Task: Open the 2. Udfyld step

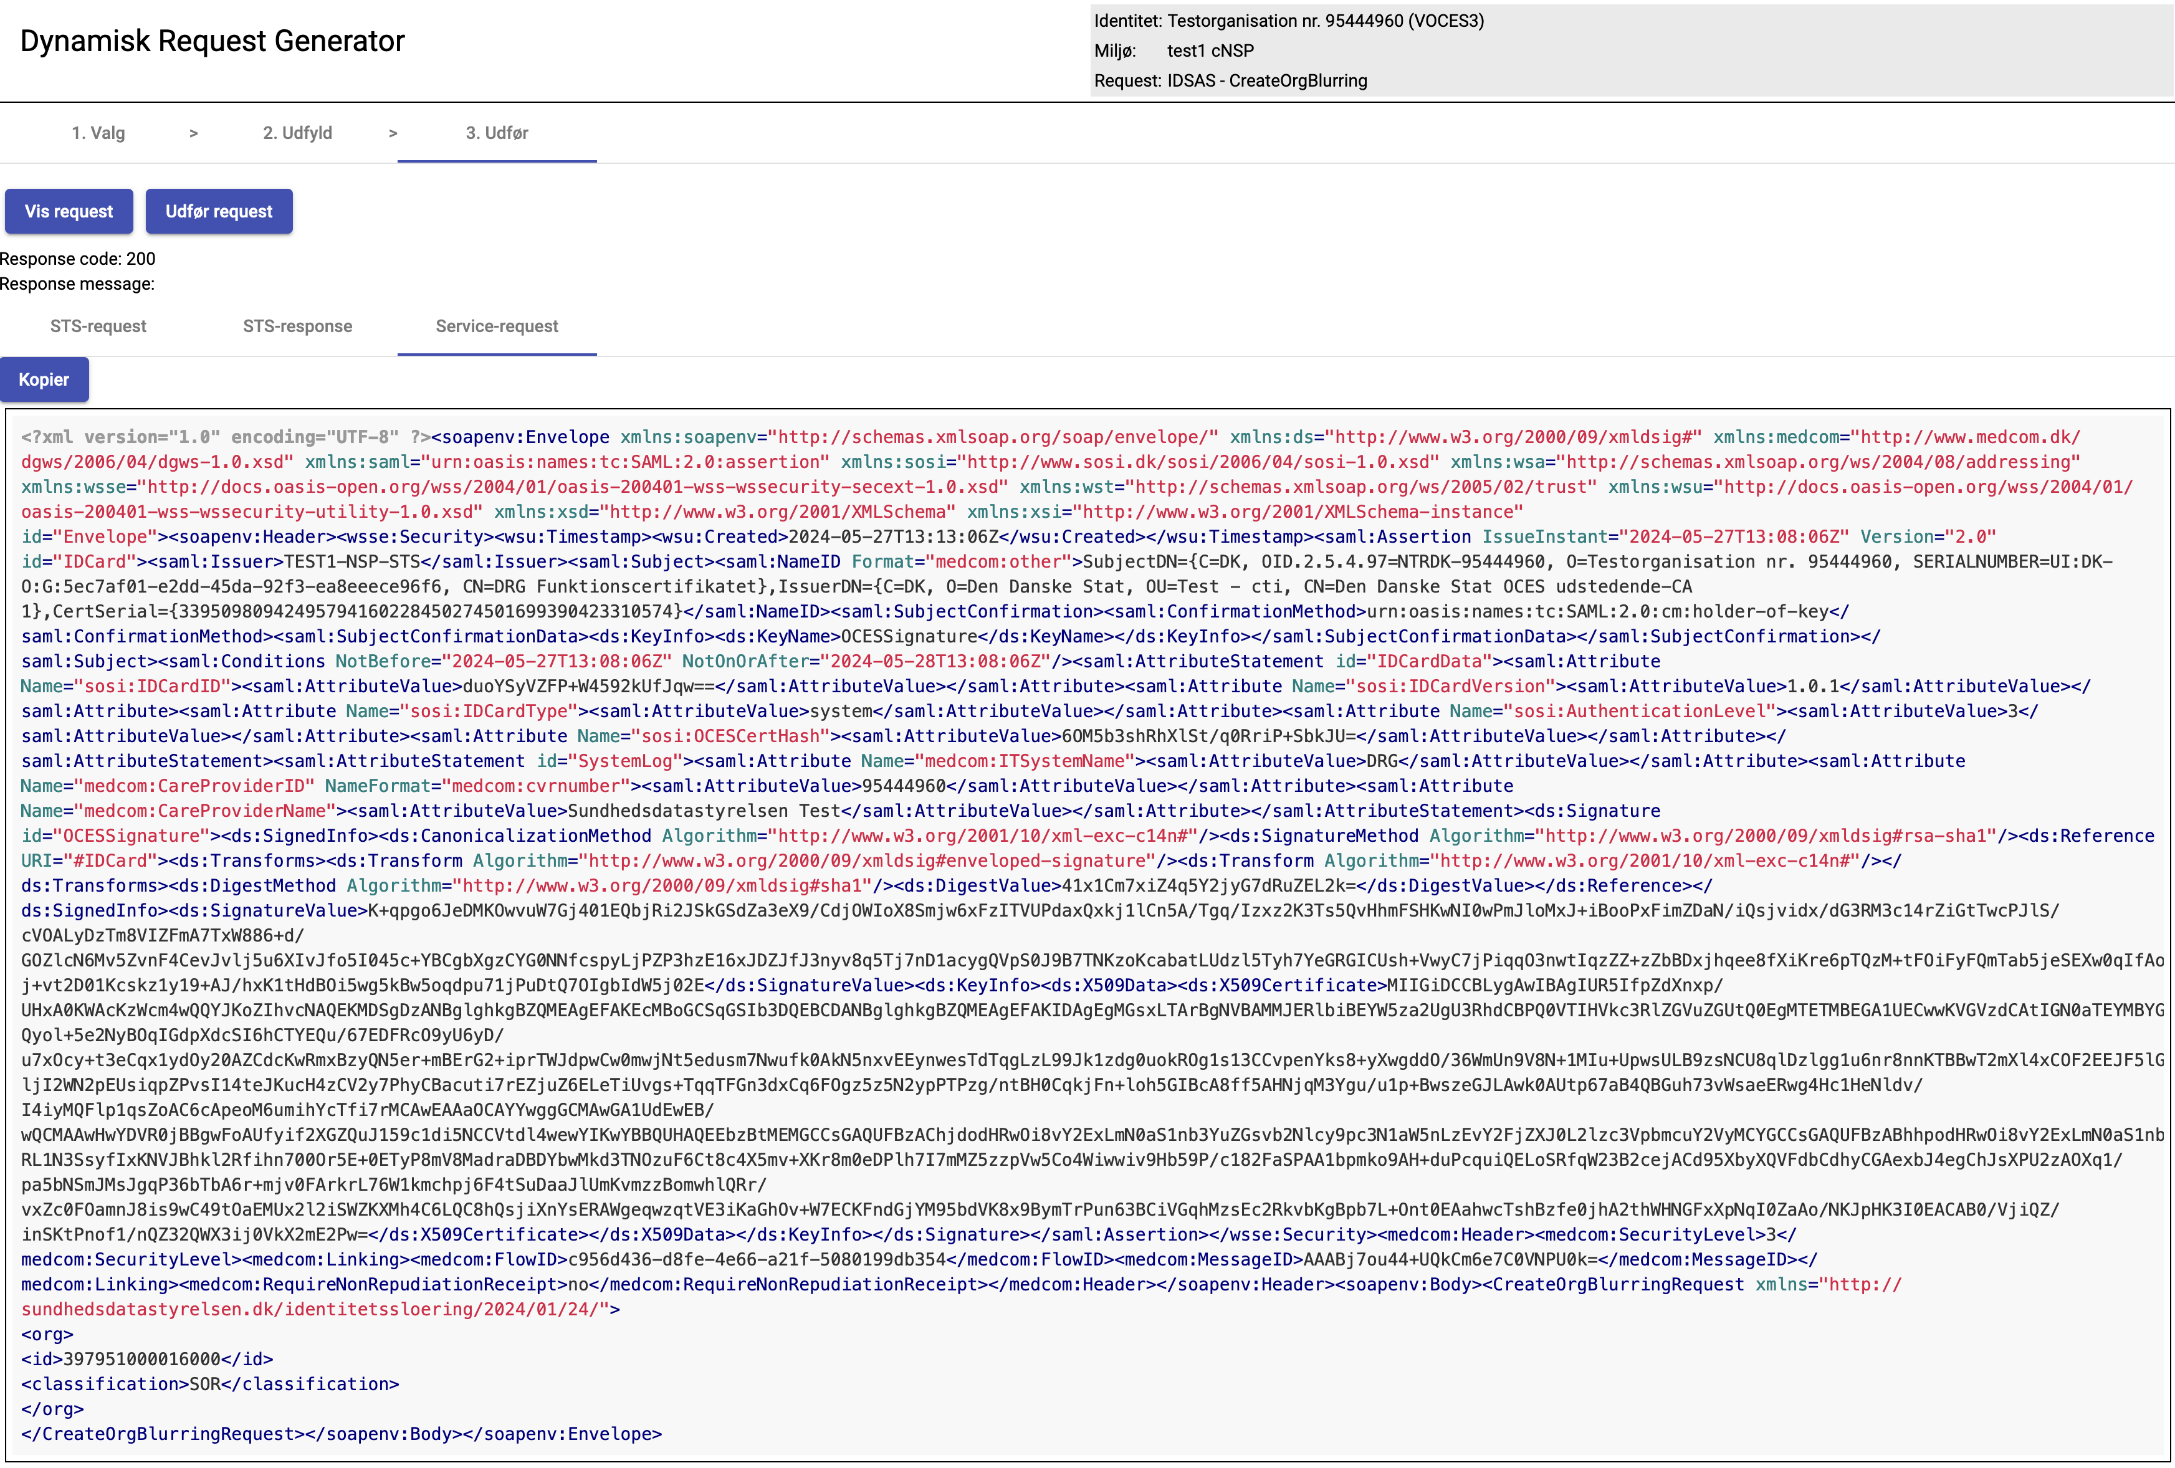Action: tap(298, 133)
